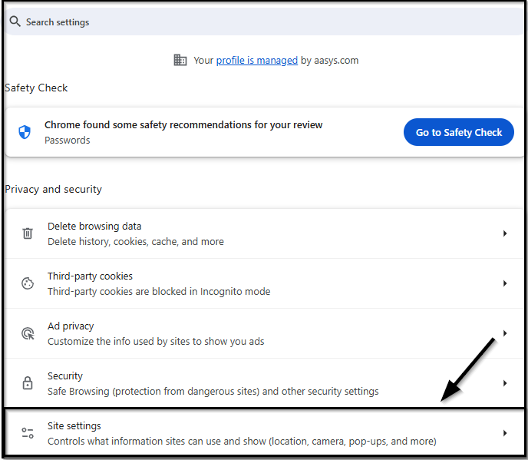Viewport: 528px width, 460px height.
Task: Click the Safety Check shield icon
Action: coord(25,132)
